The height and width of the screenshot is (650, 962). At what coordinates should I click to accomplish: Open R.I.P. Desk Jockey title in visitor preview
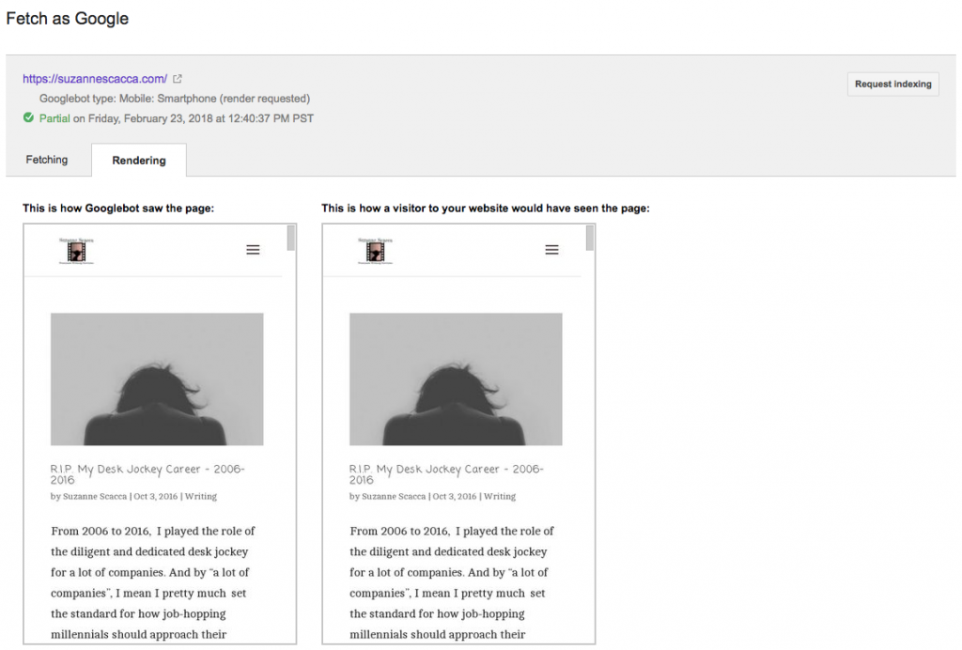coord(446,474)
